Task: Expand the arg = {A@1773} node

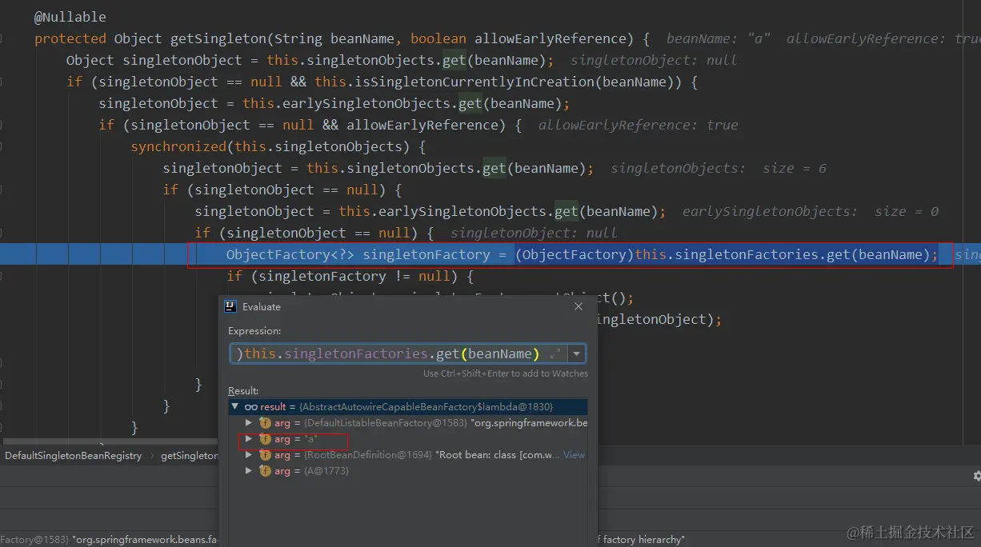Action: [x=249, y=471]
